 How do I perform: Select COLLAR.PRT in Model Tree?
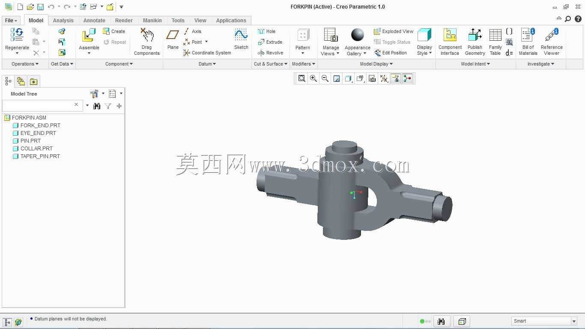coord(36,149)
